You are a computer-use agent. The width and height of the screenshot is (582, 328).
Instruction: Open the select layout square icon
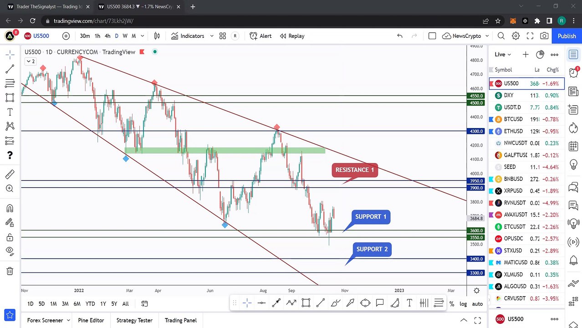coord(432,36)
